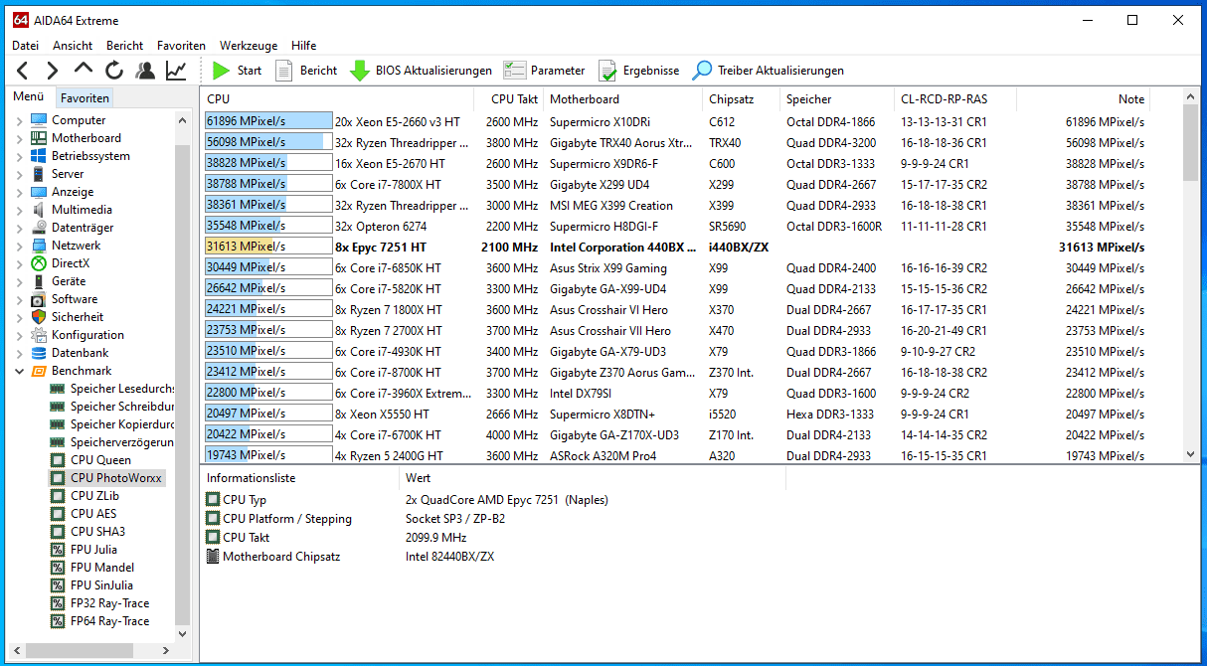Select Datenbank in the tree
The image size is (1207, 666).
point(80,353)
